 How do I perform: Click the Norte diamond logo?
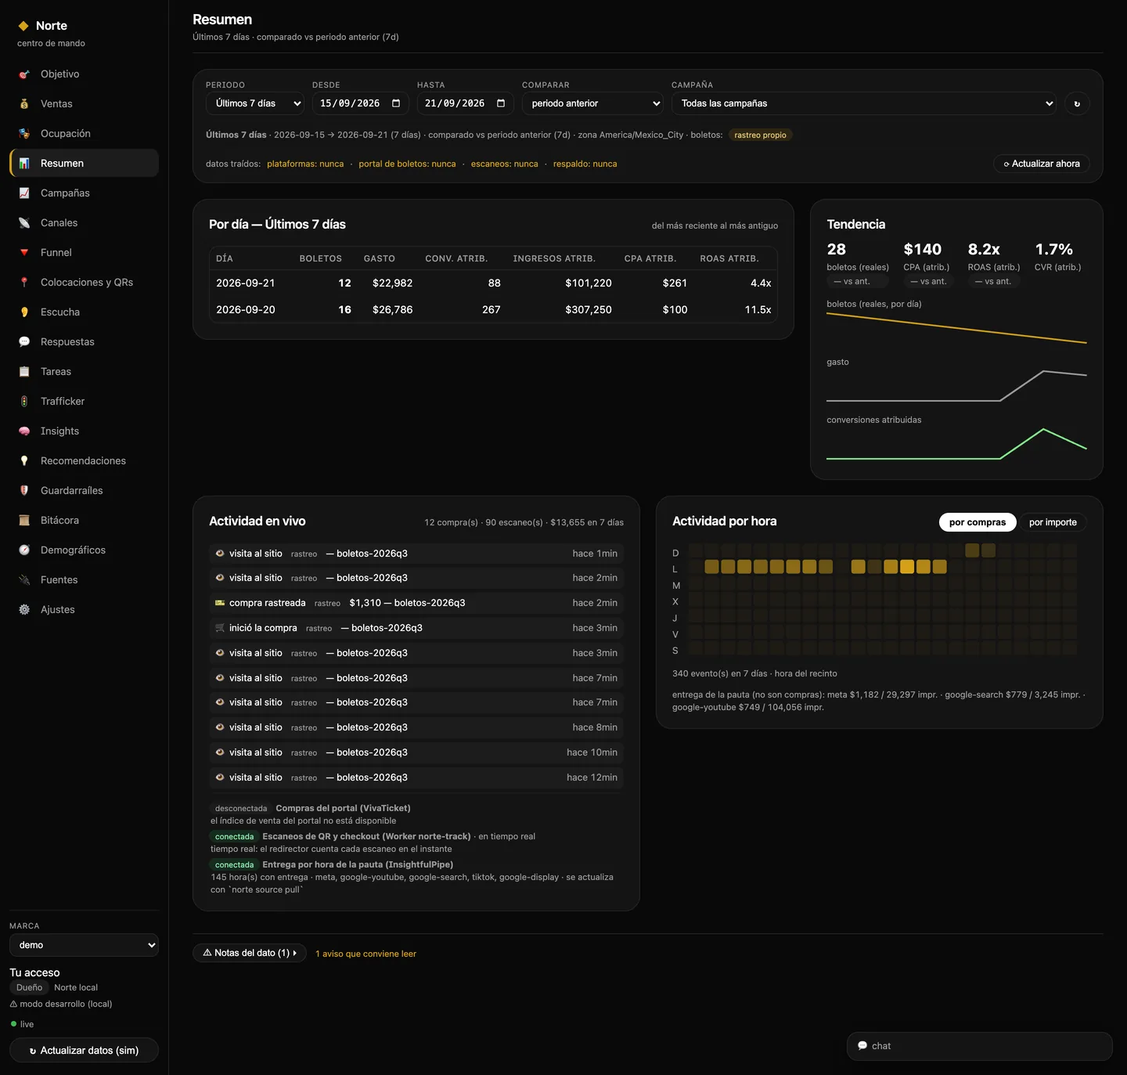tap(23, 26)
